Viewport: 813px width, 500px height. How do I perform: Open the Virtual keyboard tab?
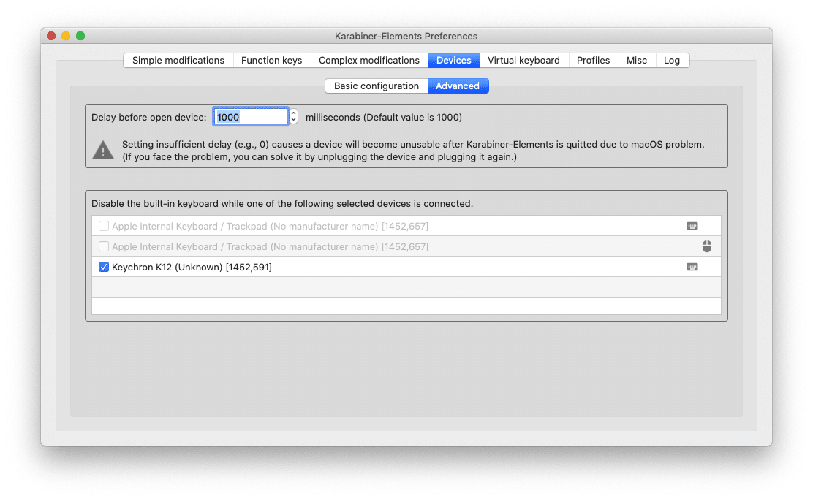point(523,60)
